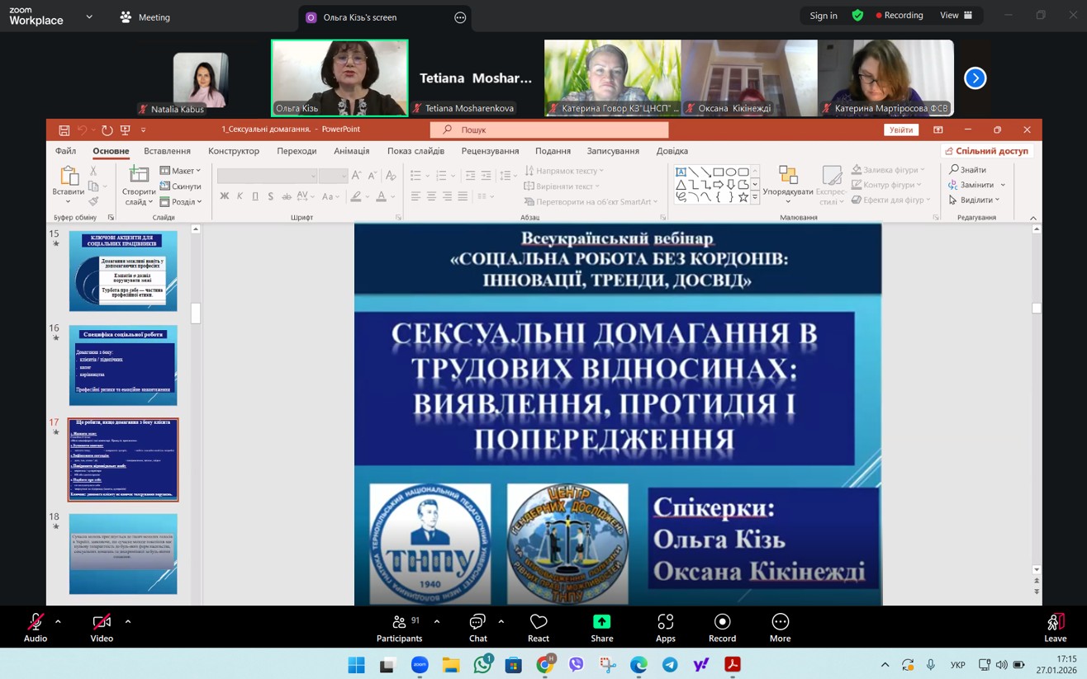Open the Ольга Кізь's screen tab
The image size is (1087, 679).
click(x=359, y=17)
